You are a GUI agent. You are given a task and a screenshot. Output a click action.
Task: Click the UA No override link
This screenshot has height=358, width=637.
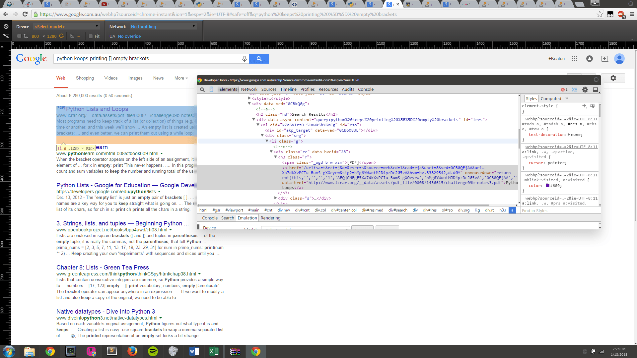point(129,36)
